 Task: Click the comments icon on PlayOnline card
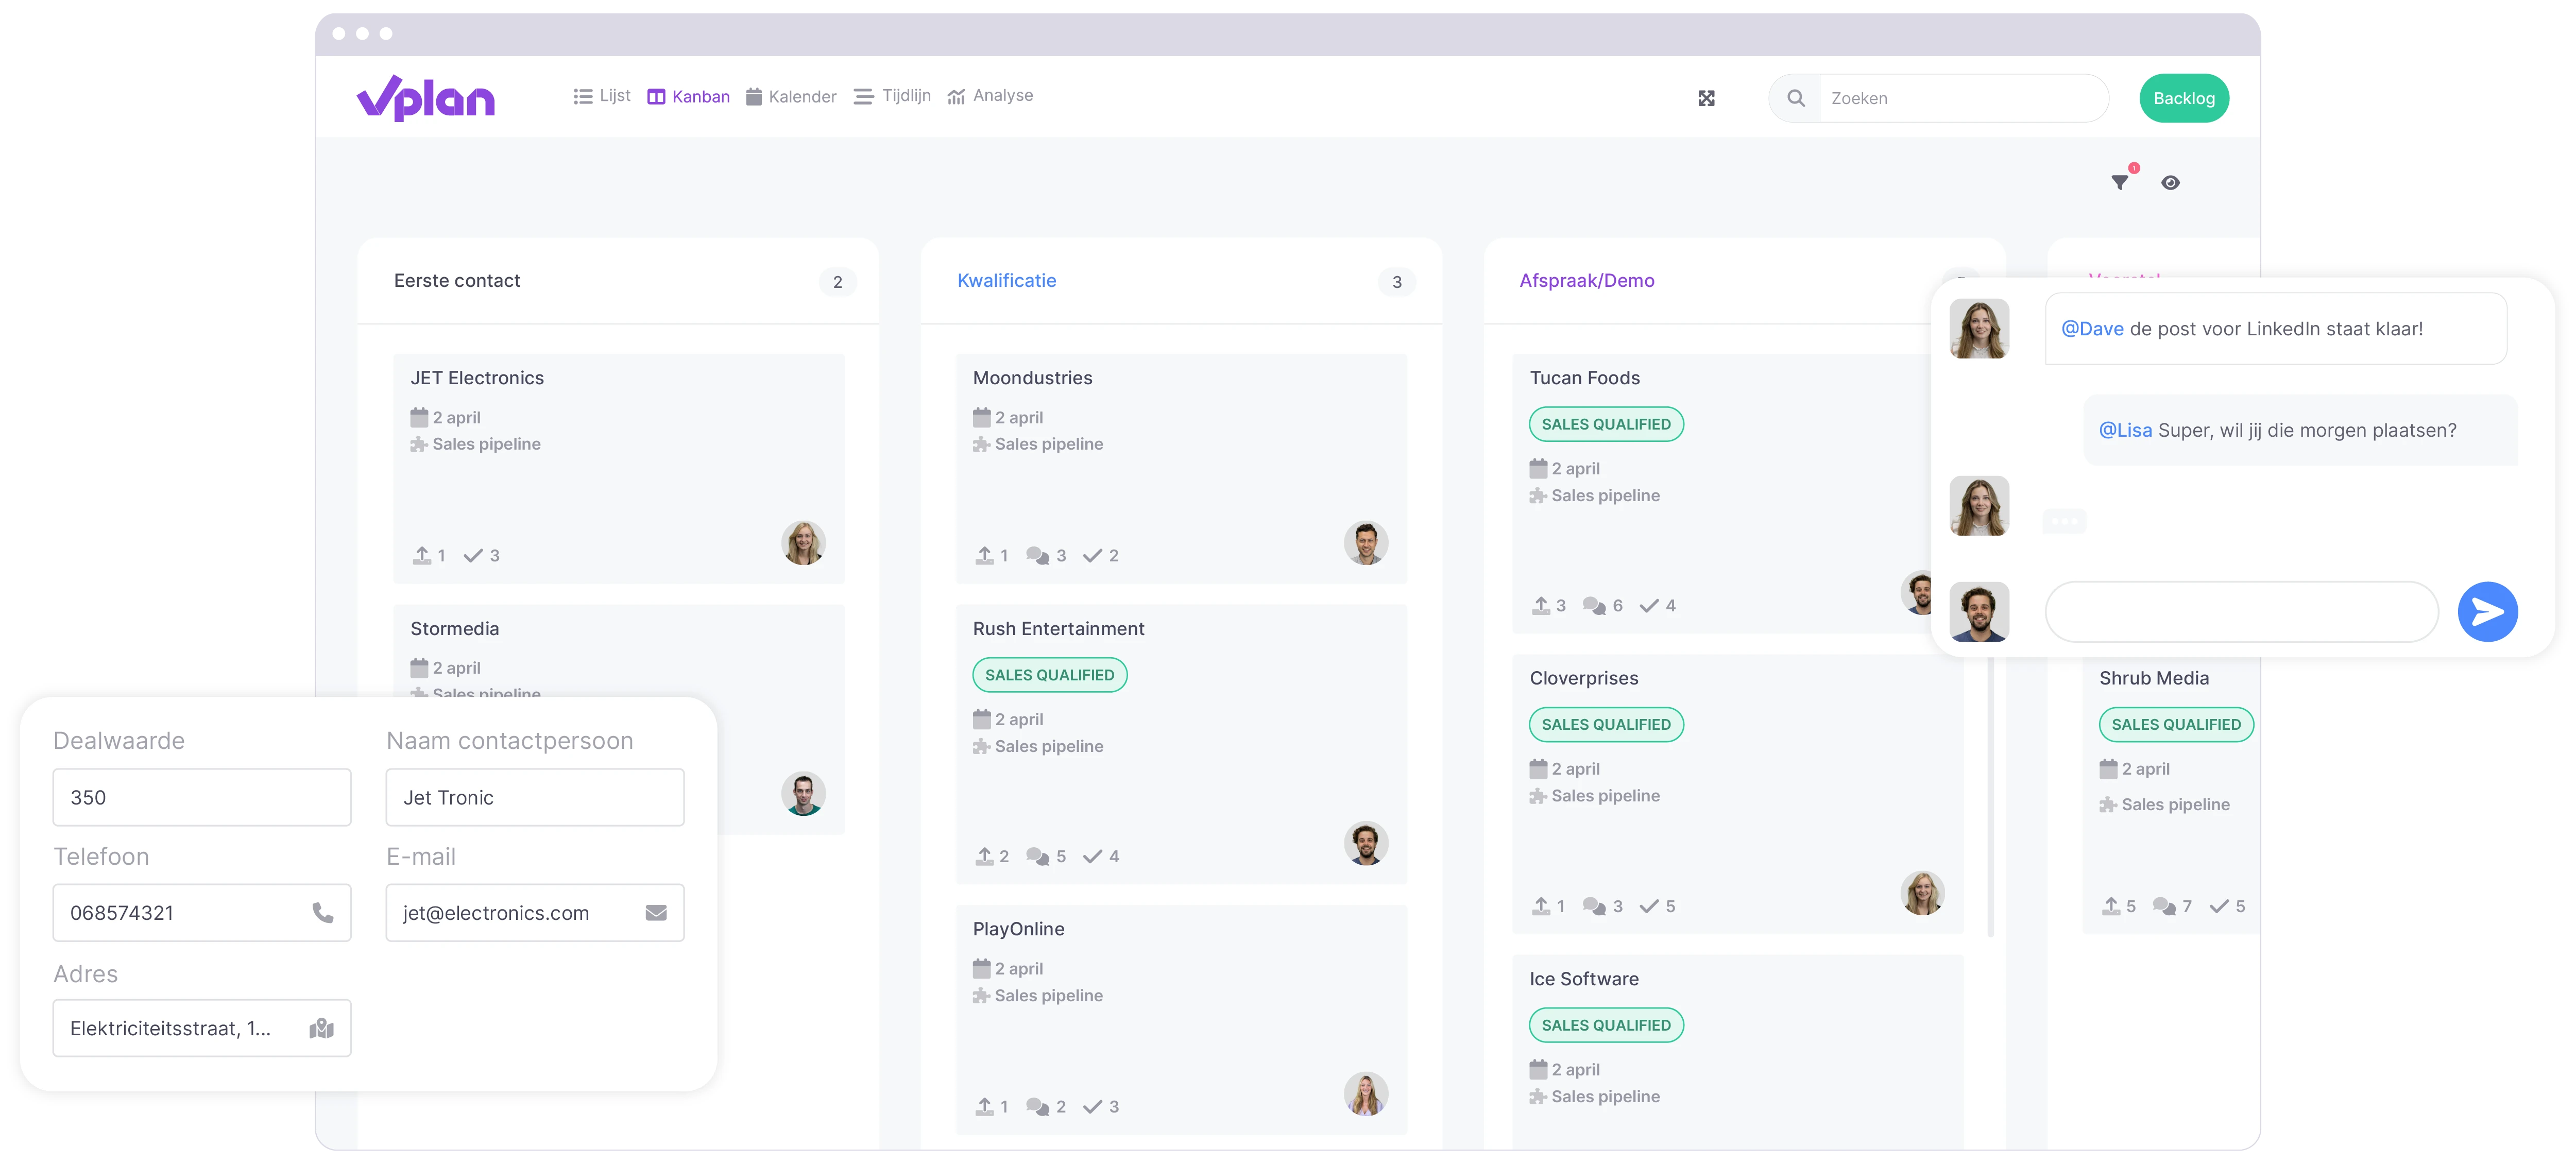[x=1037, y=1107]
